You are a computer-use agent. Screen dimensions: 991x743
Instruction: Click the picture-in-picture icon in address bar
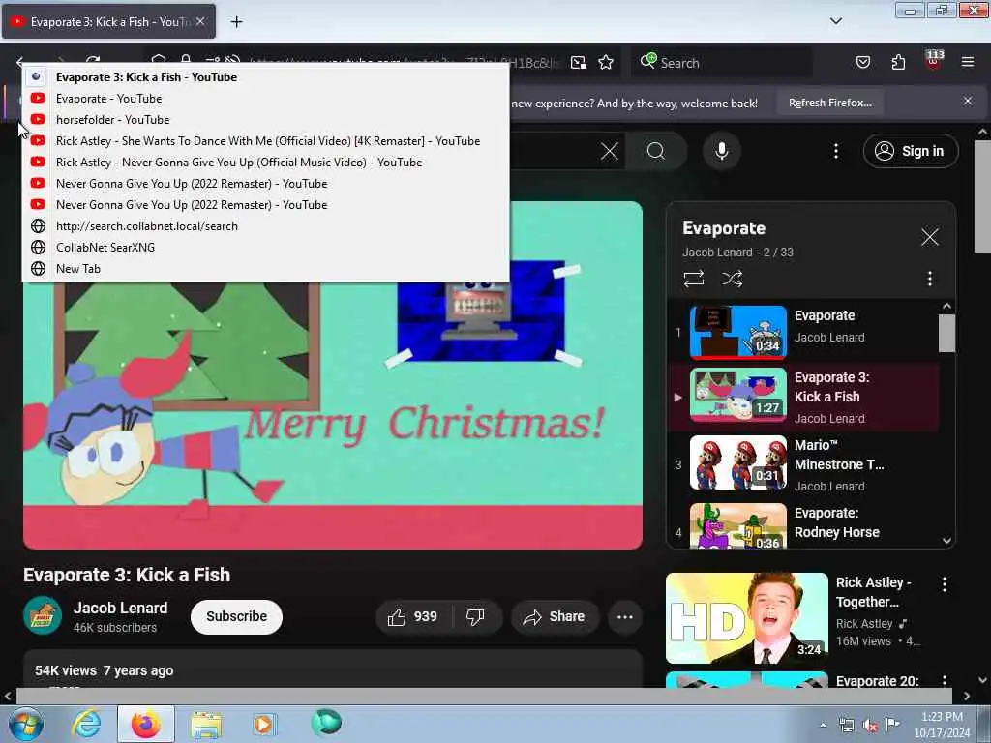(x=579, y=63)
